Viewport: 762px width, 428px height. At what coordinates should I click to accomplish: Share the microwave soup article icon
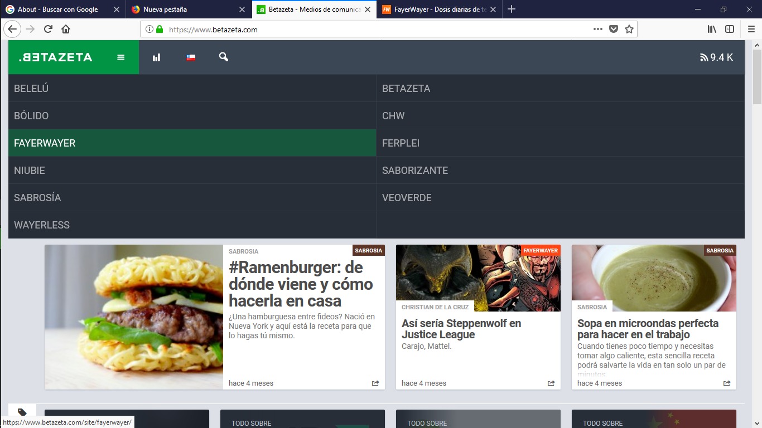pyautogui.click(x=727, y=383)
